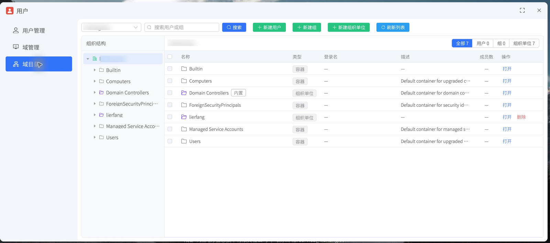This screenshot has height=243, width=550.
Task: Click 打开 for the Users row
Action: tap(507, 141)
